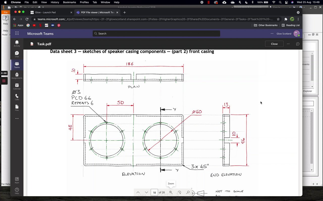Click the Teams Search box
323x201 pixels.
point(156,33)
